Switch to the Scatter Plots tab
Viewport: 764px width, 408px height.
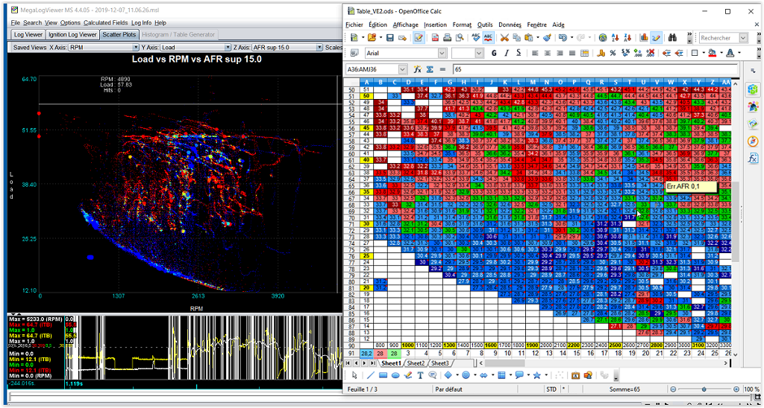(119, 34)
